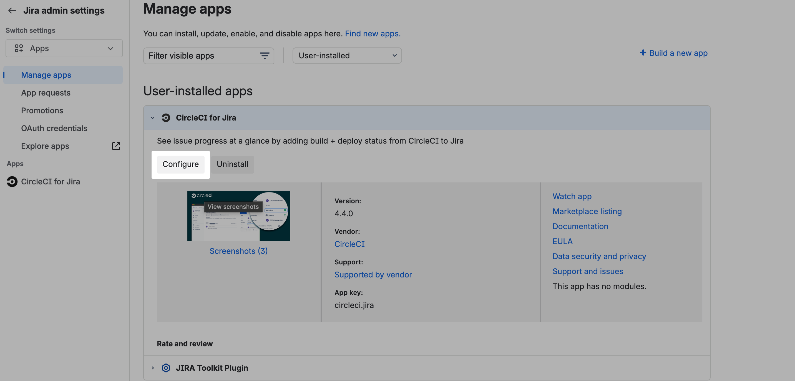Open CircleCI for Jira in the sidebar
This screenshot has width=795, height=381.
[50, 182]
